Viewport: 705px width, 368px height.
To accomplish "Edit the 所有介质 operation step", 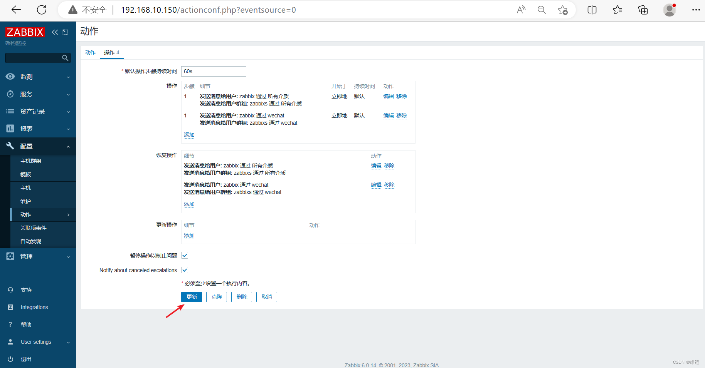I will [x=389, y=96].
